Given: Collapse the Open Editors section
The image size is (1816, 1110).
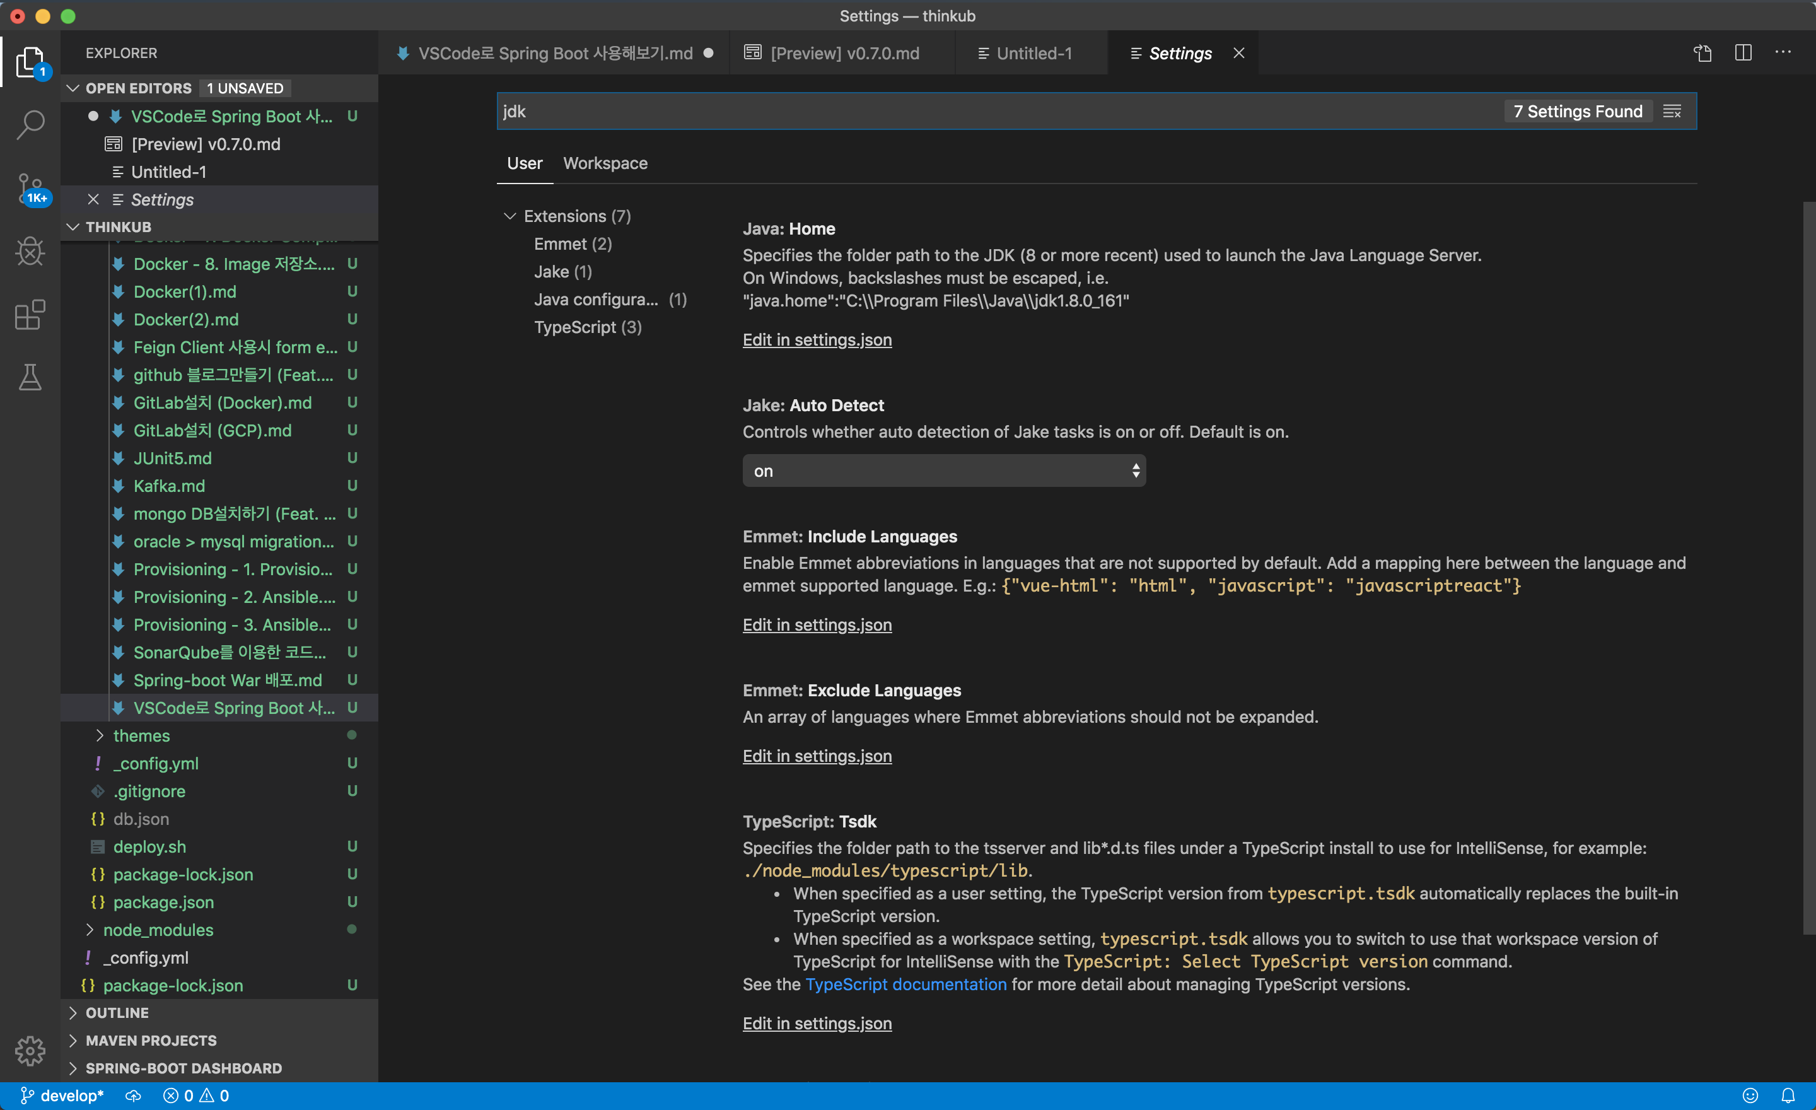Looking at the screenshot, I should [73, 88].
